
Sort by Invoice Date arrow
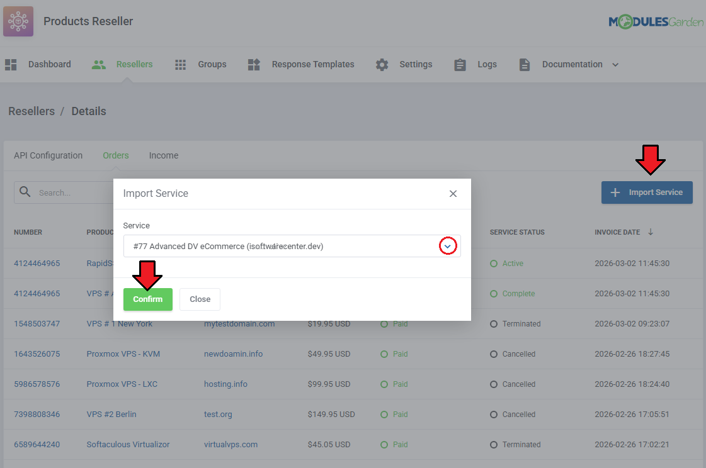[x=651, y=232]
